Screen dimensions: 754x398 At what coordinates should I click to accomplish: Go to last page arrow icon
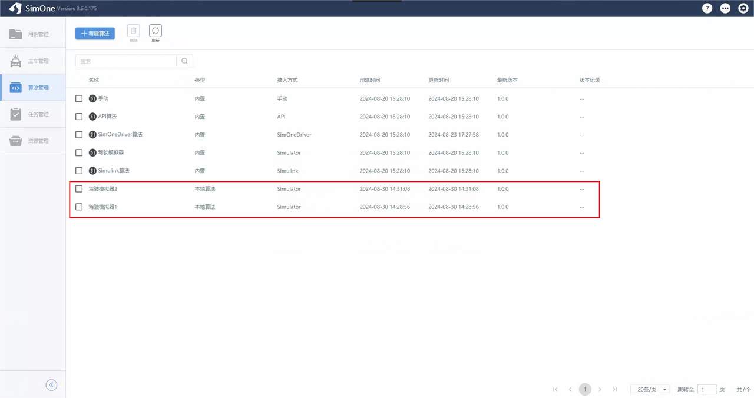coord(615,389)
